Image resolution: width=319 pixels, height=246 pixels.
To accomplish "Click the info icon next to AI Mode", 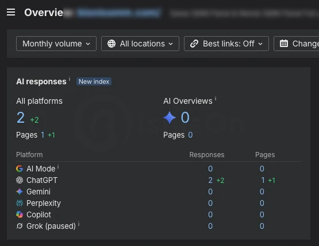I will point(58,167).
